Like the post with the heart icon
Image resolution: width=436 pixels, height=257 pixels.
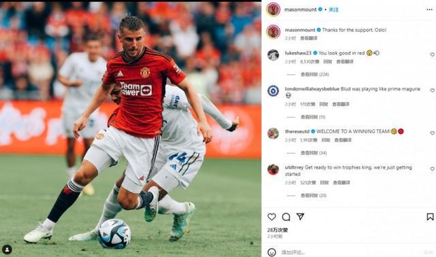click(x=271, y=217)
